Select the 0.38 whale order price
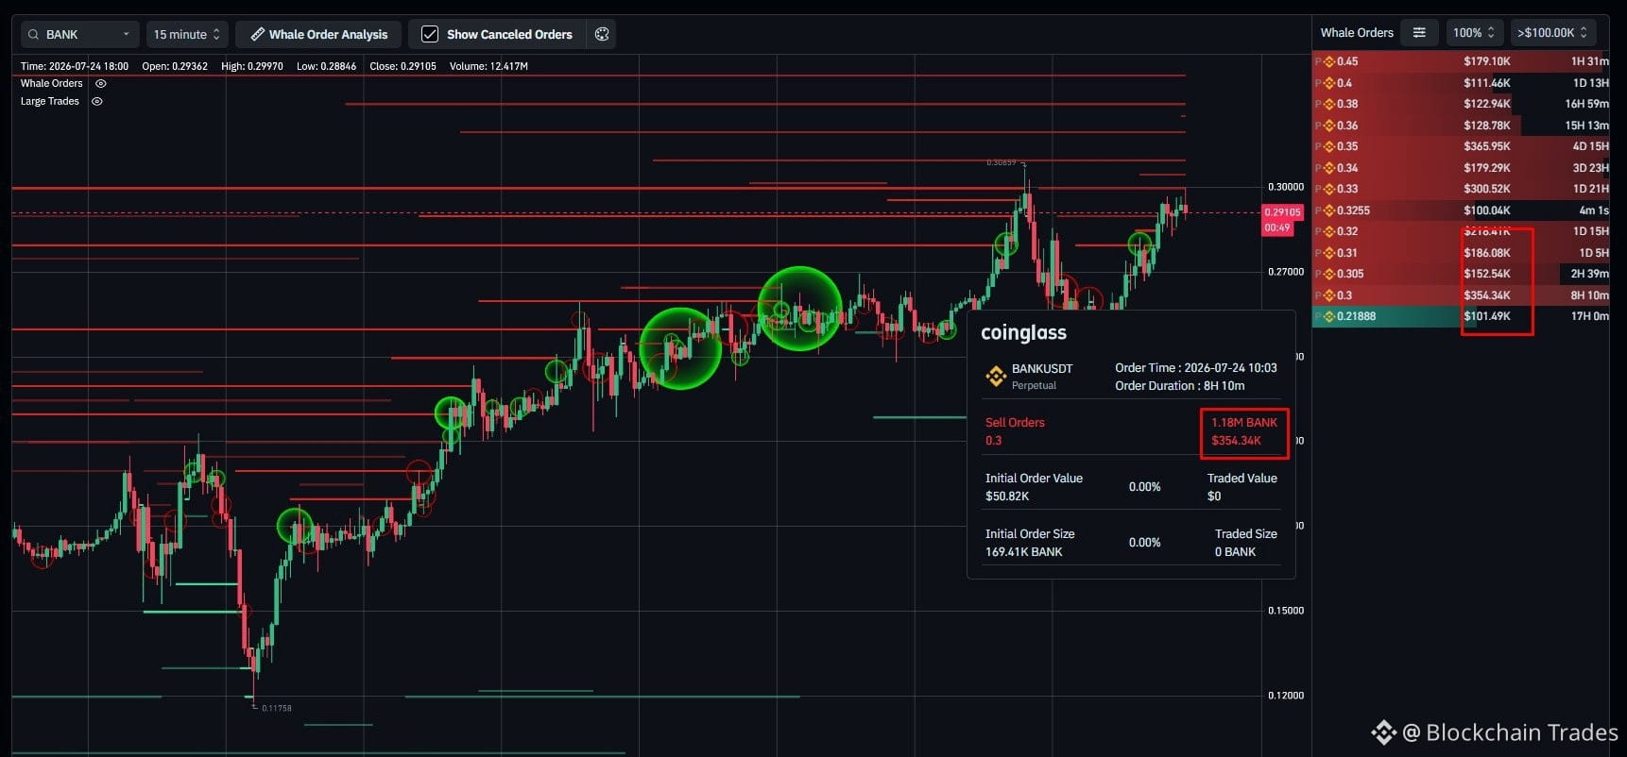 point(1347,104)
